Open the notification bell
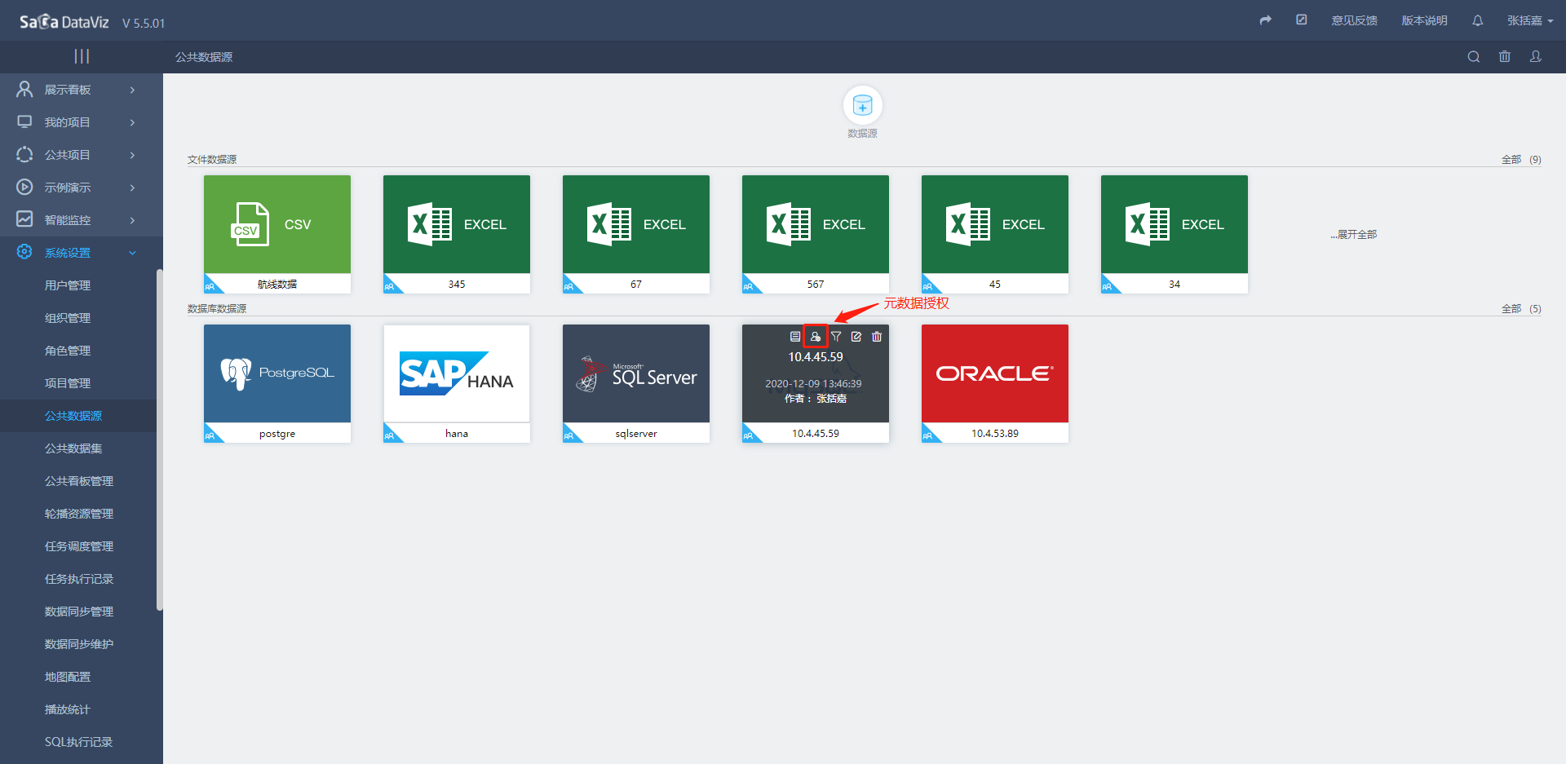The width and height of the screenshot is (1566, 764). click(1477, 20)
